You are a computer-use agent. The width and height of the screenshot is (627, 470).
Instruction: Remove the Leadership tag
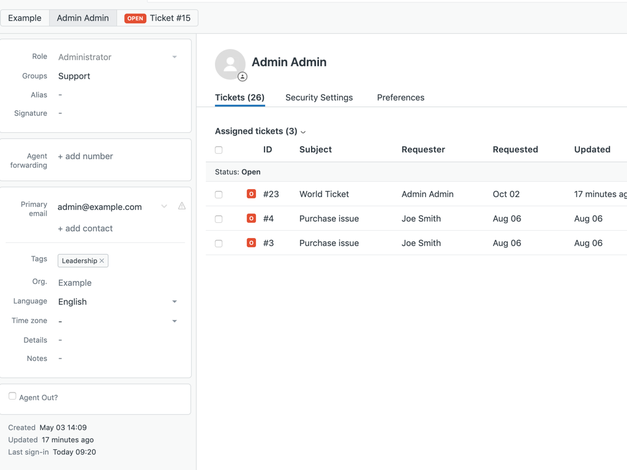point(102,261)
